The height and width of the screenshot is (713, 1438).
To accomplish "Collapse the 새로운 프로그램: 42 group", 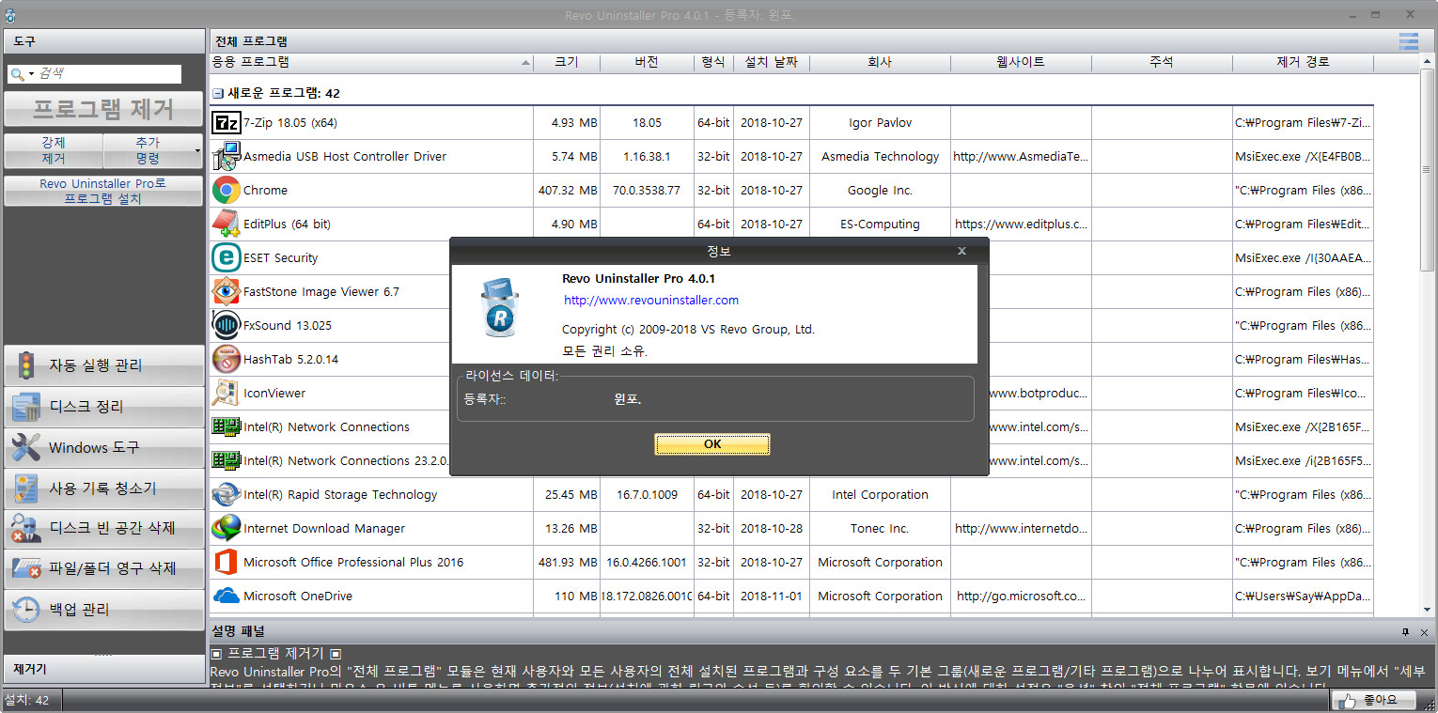I will pos(218,94).
